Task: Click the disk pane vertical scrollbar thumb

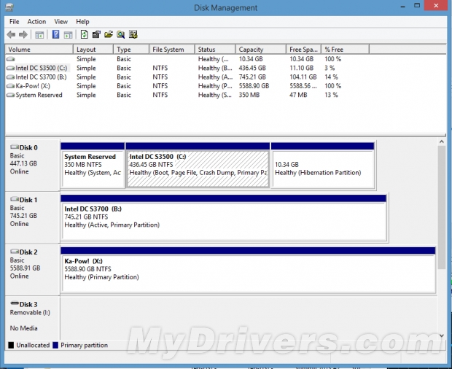Action: 441,208
